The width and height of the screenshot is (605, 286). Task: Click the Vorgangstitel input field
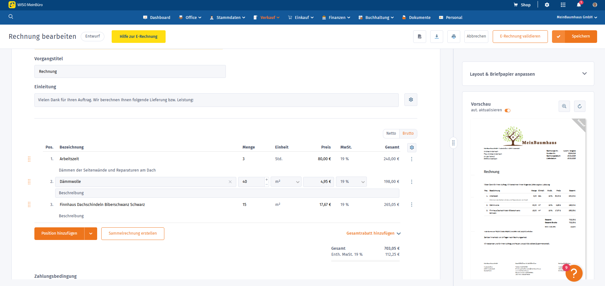pos(130,72)
